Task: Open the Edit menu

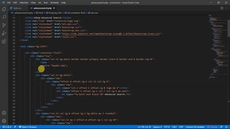Action: point(15,3)
